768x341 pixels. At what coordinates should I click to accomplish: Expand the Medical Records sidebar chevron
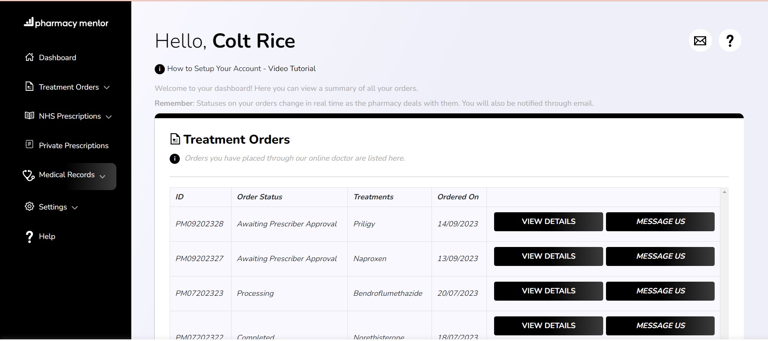(x=103, y=176)
